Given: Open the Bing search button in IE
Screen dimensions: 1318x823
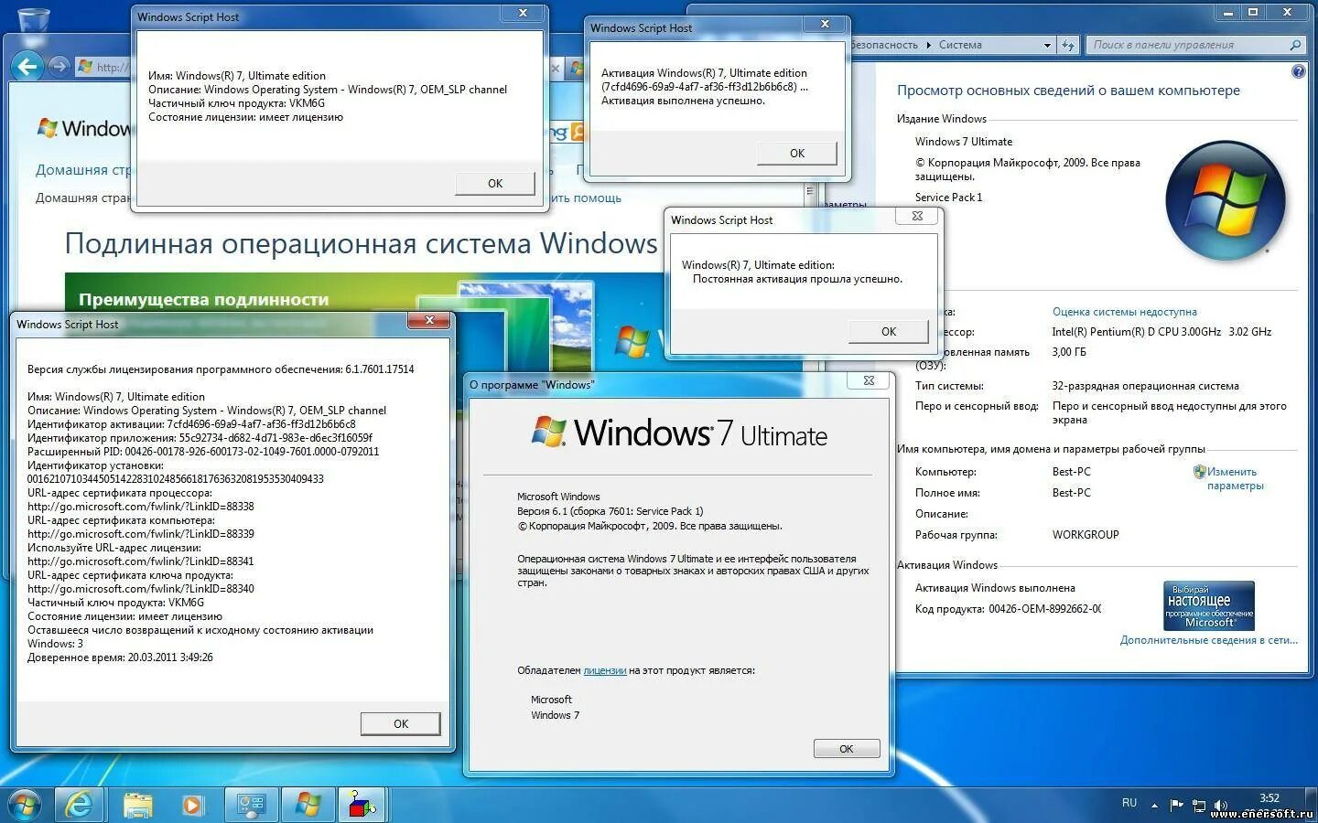Looking at the screenshot, I should (578, 133).
